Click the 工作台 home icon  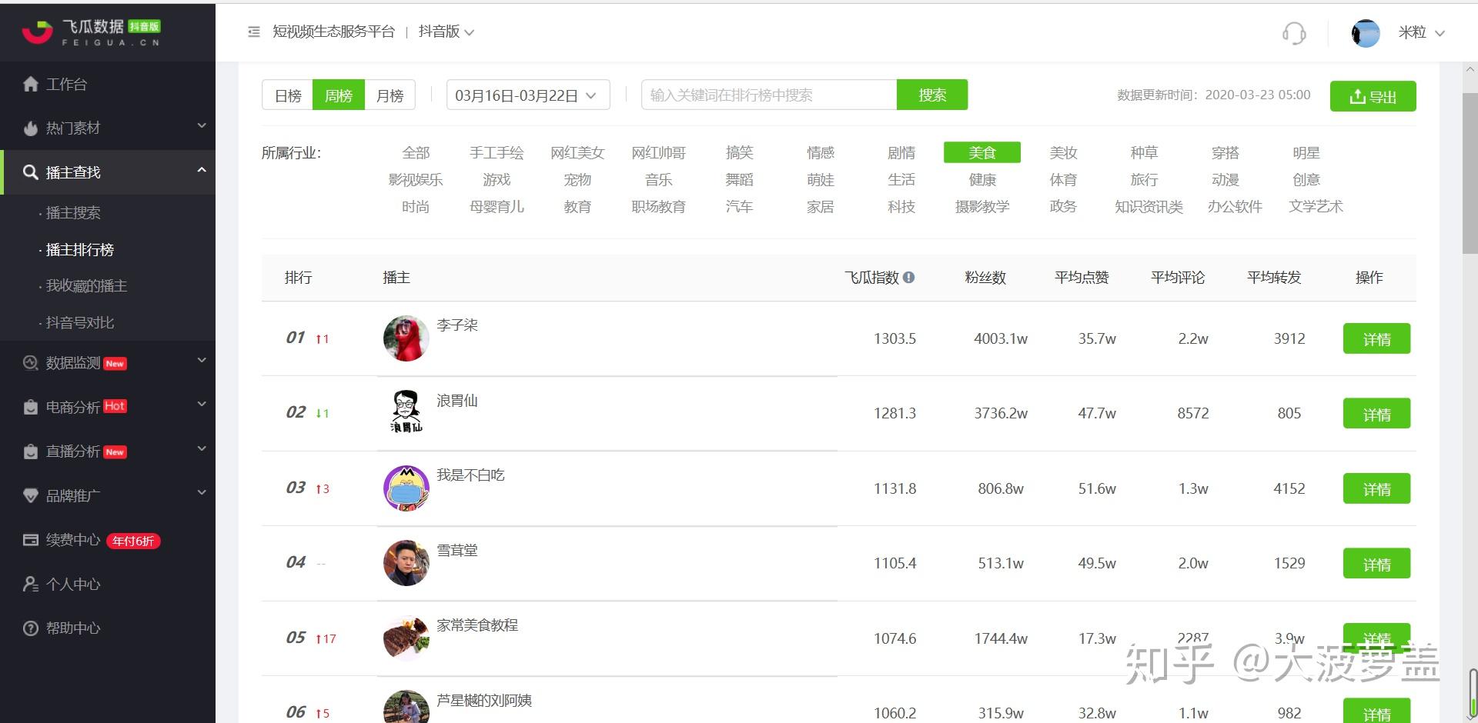click(31, 84)
